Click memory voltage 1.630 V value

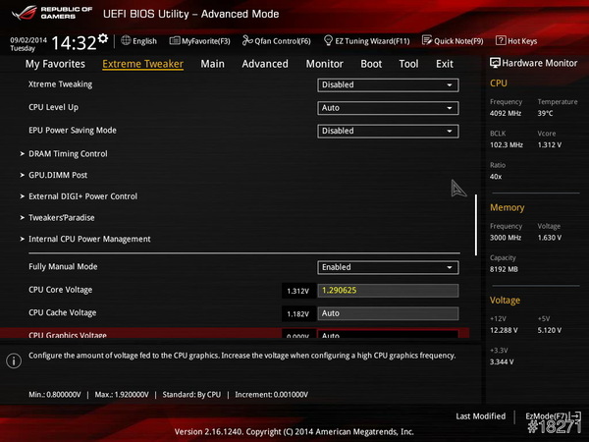(550, 238)
